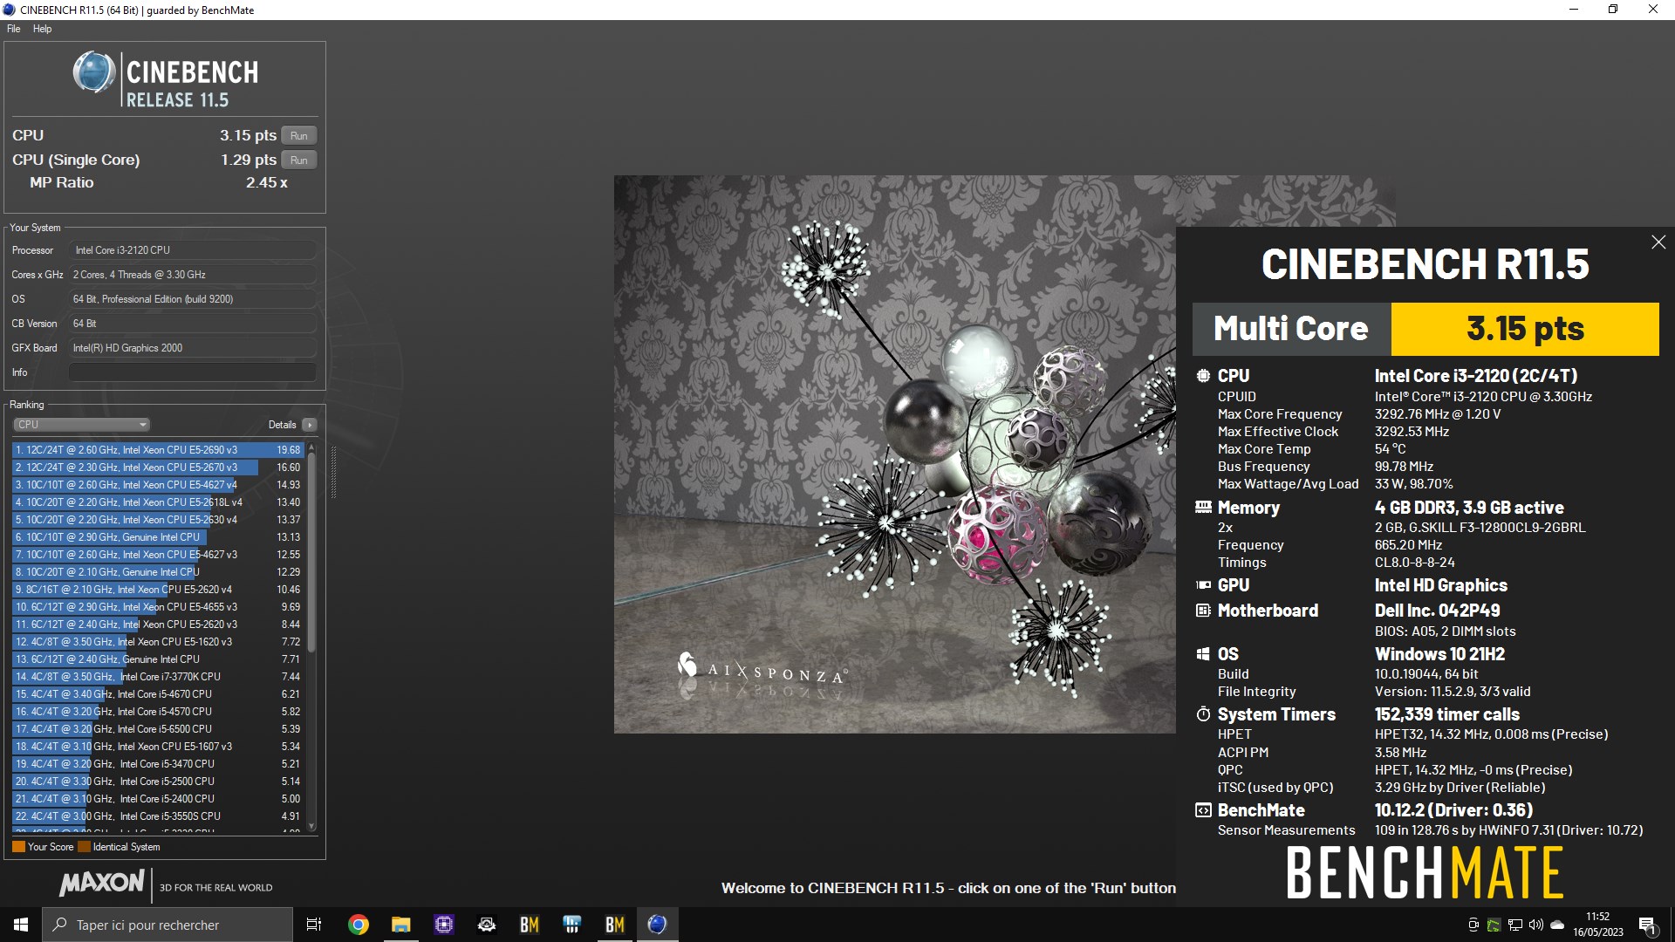Click the OS Windows logo icon
This screenshot has height=942, width=1675.
click(x=1203, y=654)
